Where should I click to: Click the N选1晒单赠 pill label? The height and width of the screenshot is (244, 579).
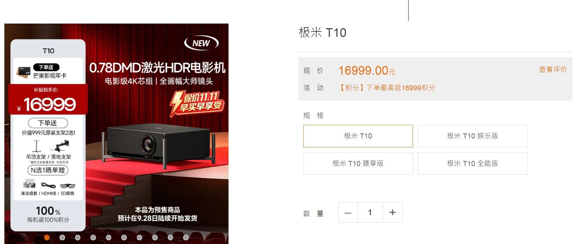[x=48, y=170]
